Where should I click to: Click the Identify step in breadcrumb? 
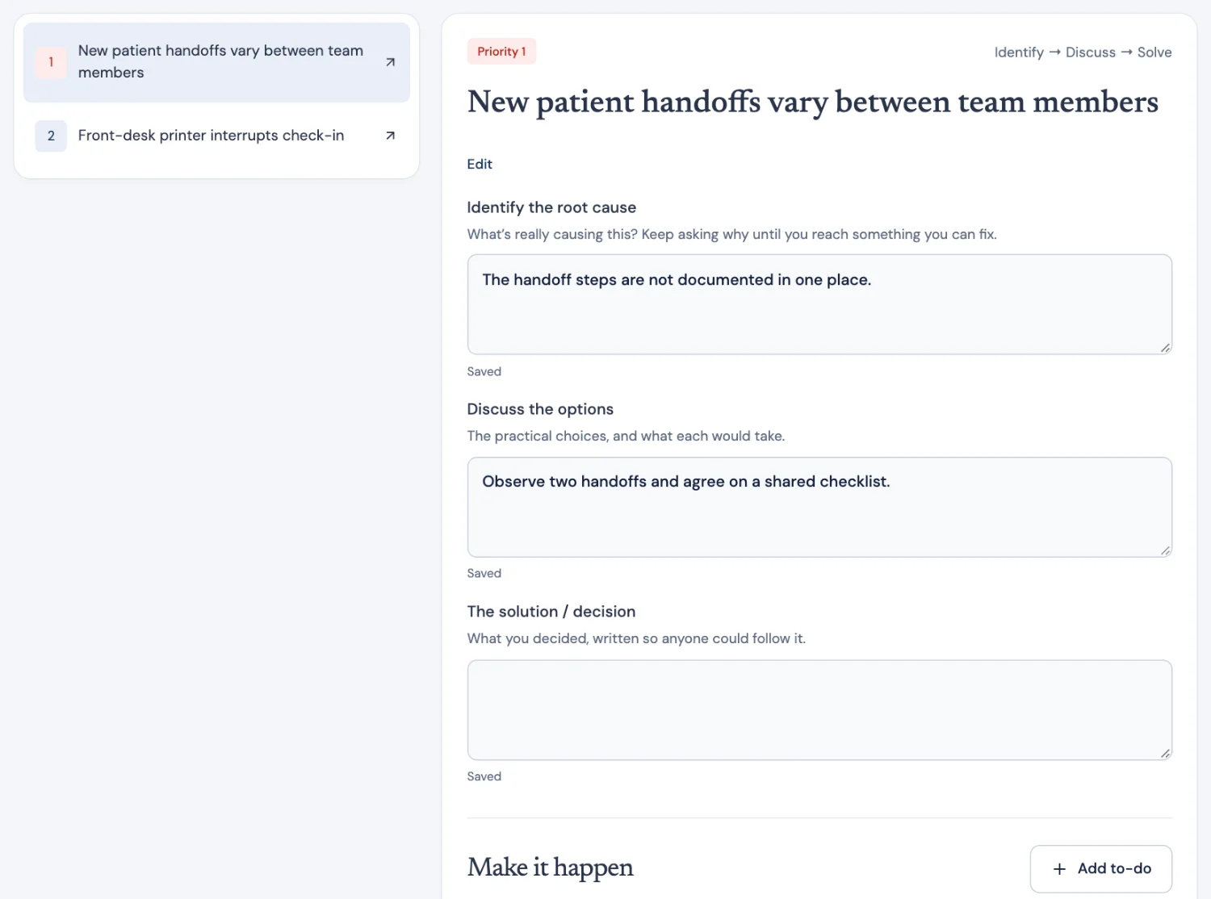(x=1019, y=52)
